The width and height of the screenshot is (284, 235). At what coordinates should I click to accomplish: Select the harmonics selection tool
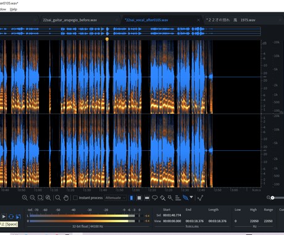(x=178, y=198)
